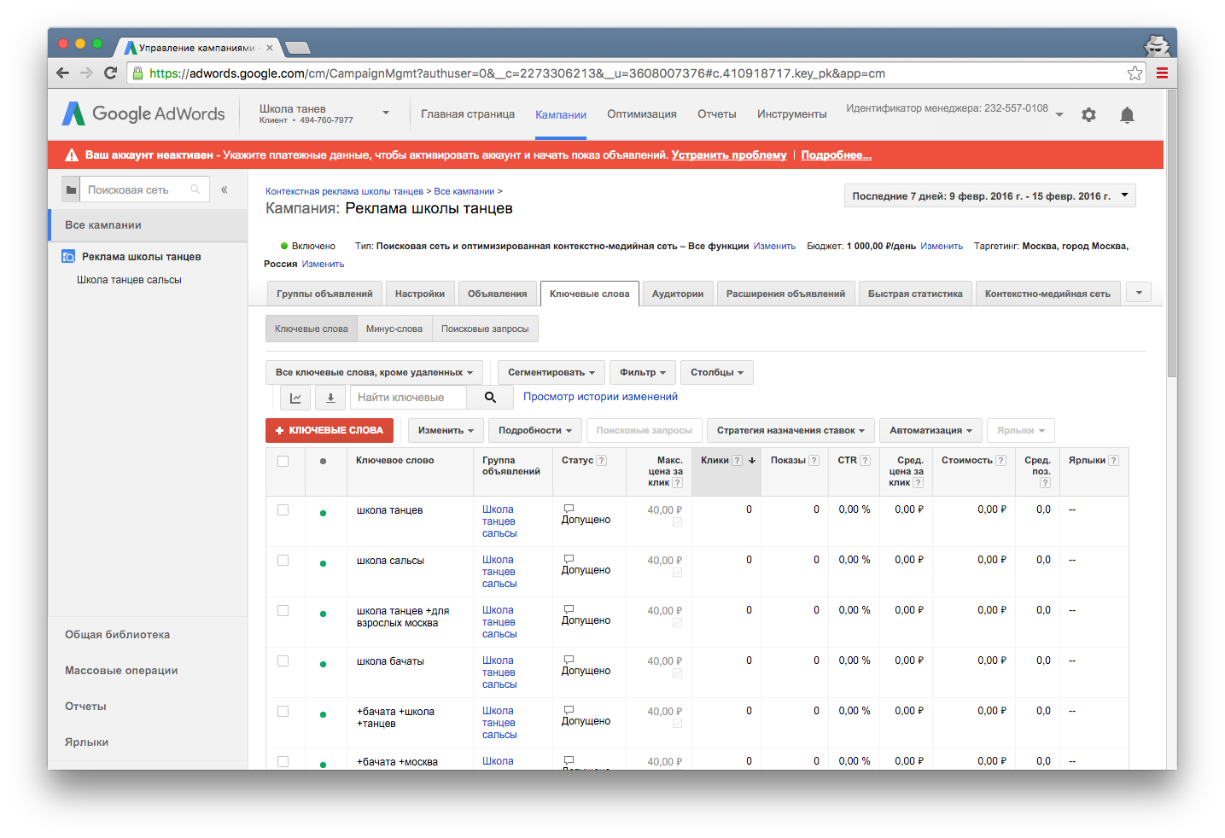The height and width of the screenshot is (838, 1225).
Task: Open the Chrome hamburger menu
Action: pyautogui.click(x=1162, y=73)
